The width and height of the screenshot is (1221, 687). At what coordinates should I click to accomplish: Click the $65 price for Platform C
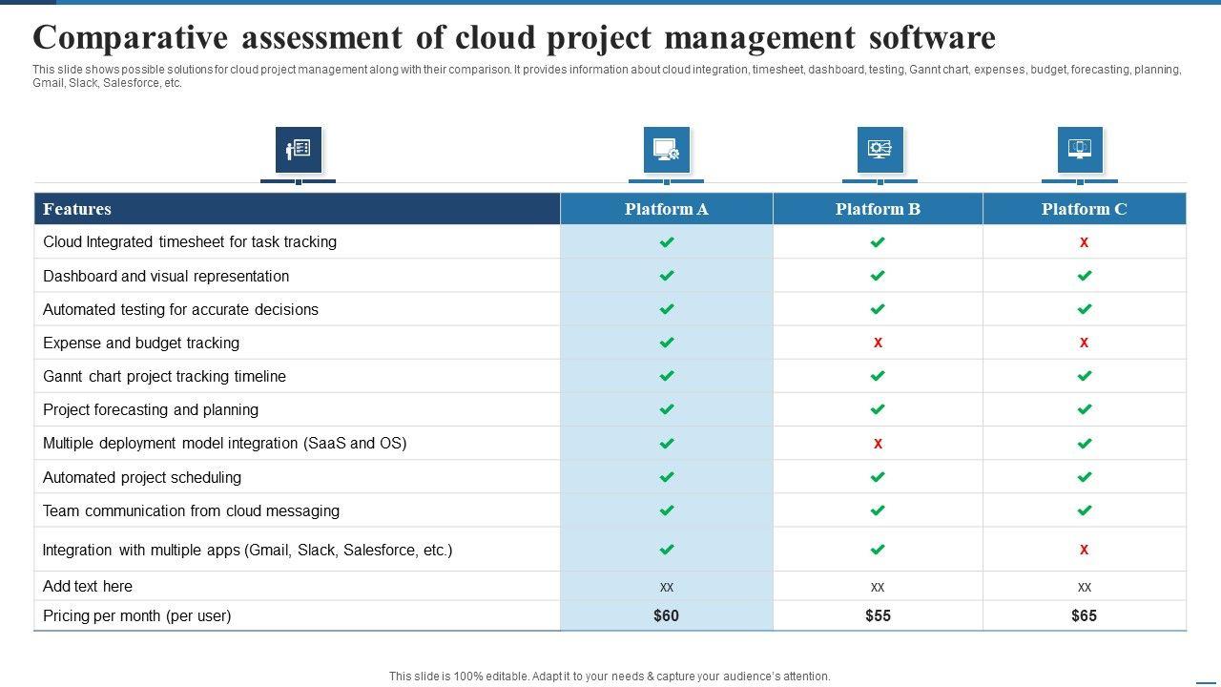point(1085,615)
